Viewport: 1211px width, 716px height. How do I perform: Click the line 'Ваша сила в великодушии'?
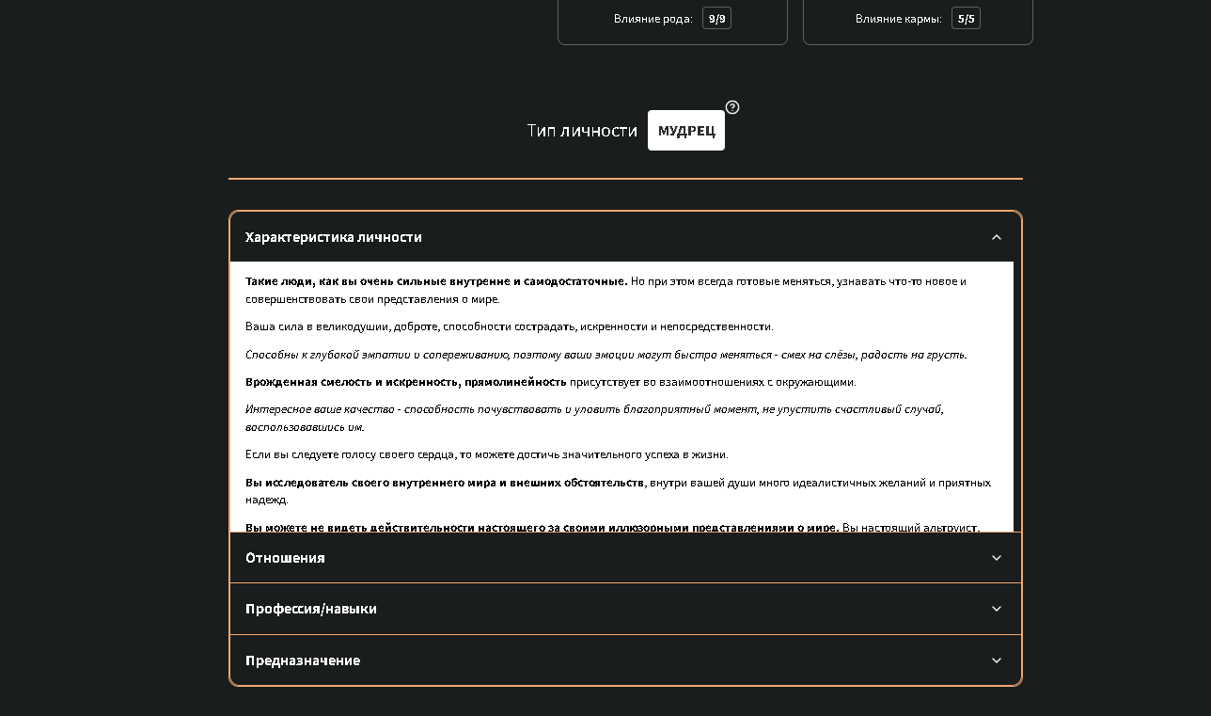tap(510, 326)
